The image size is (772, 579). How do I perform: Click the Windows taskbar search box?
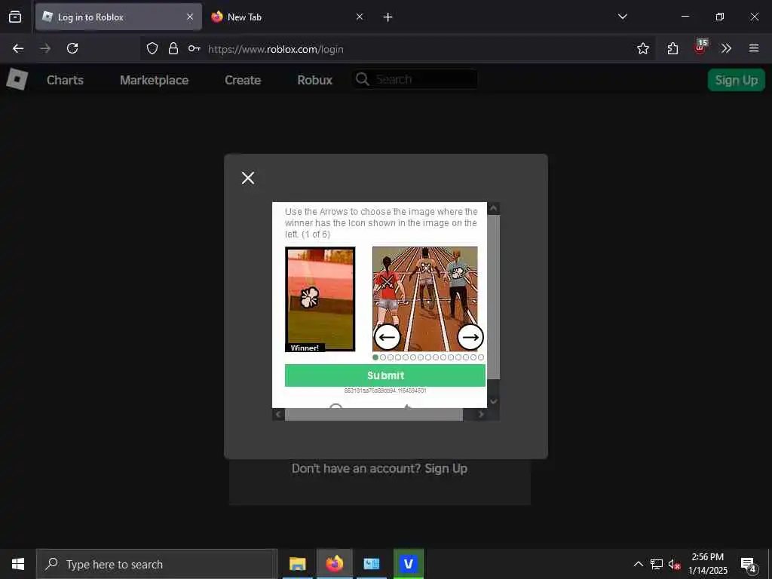[157, 564]
